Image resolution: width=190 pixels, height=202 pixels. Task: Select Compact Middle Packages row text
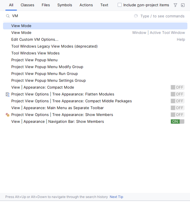tap(72, 101)
